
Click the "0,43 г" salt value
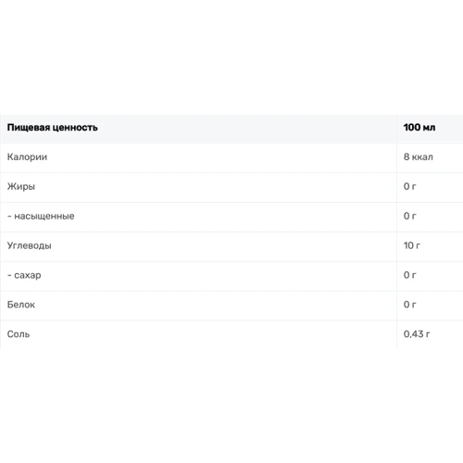[x=417, y=334]
